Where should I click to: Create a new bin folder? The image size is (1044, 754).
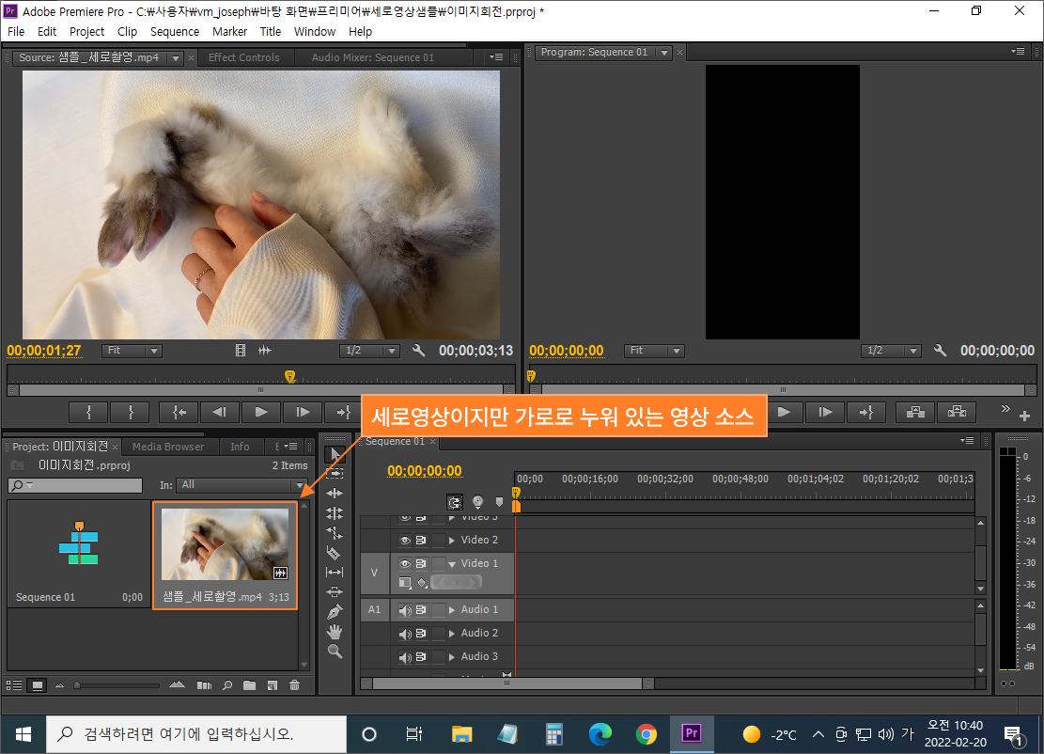coord(250,684)
